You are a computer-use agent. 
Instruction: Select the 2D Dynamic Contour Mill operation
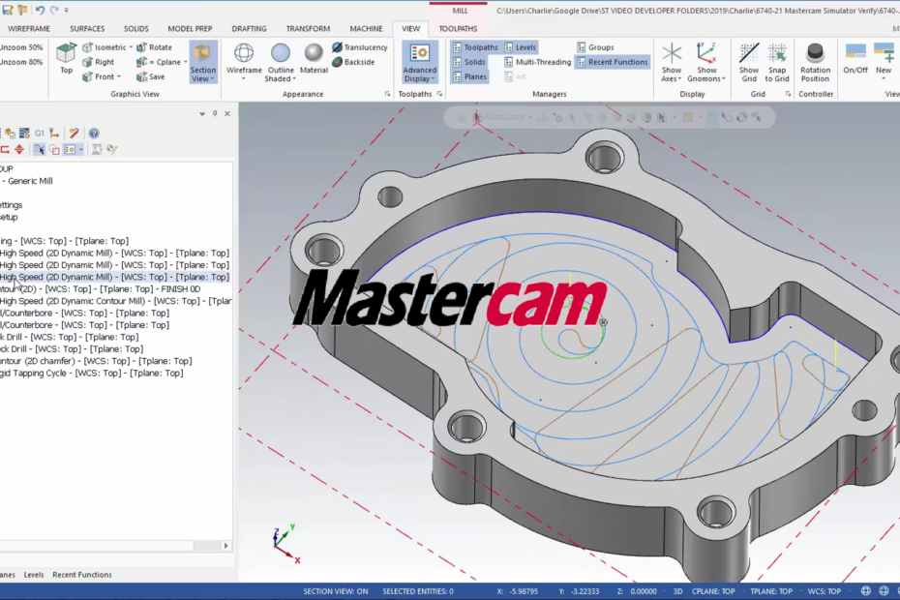pos(115,301)
